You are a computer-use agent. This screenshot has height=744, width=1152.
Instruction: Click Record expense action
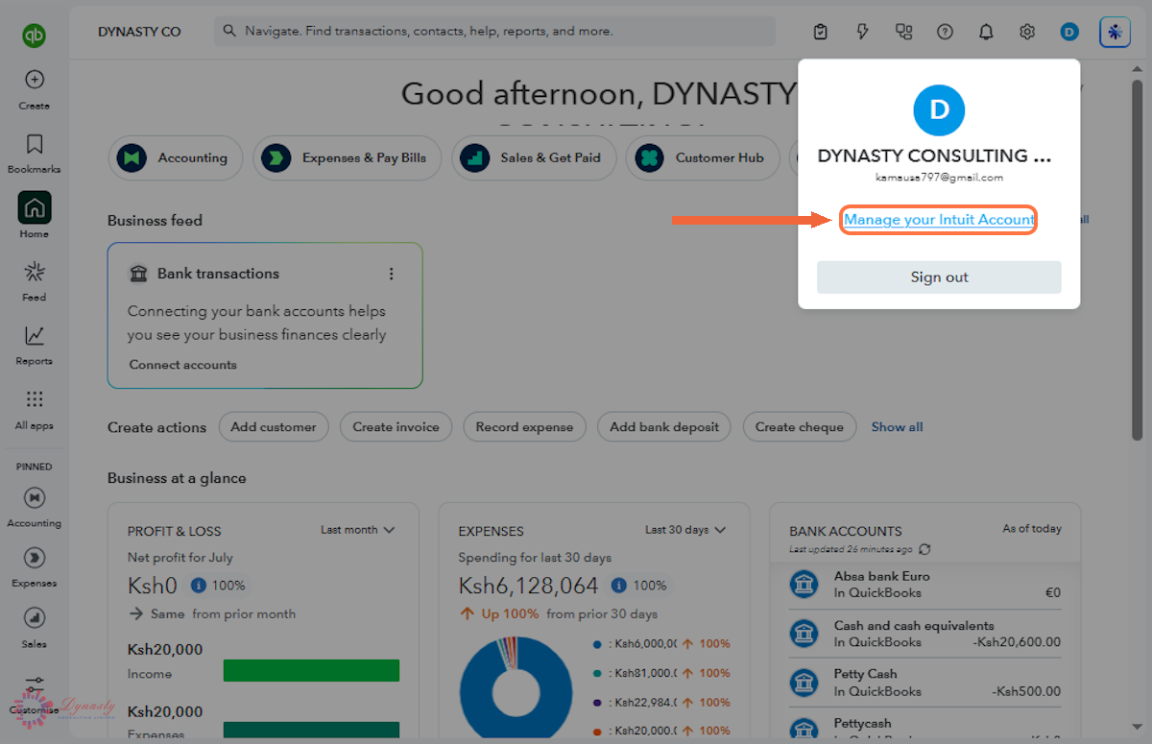pos(524,427)
